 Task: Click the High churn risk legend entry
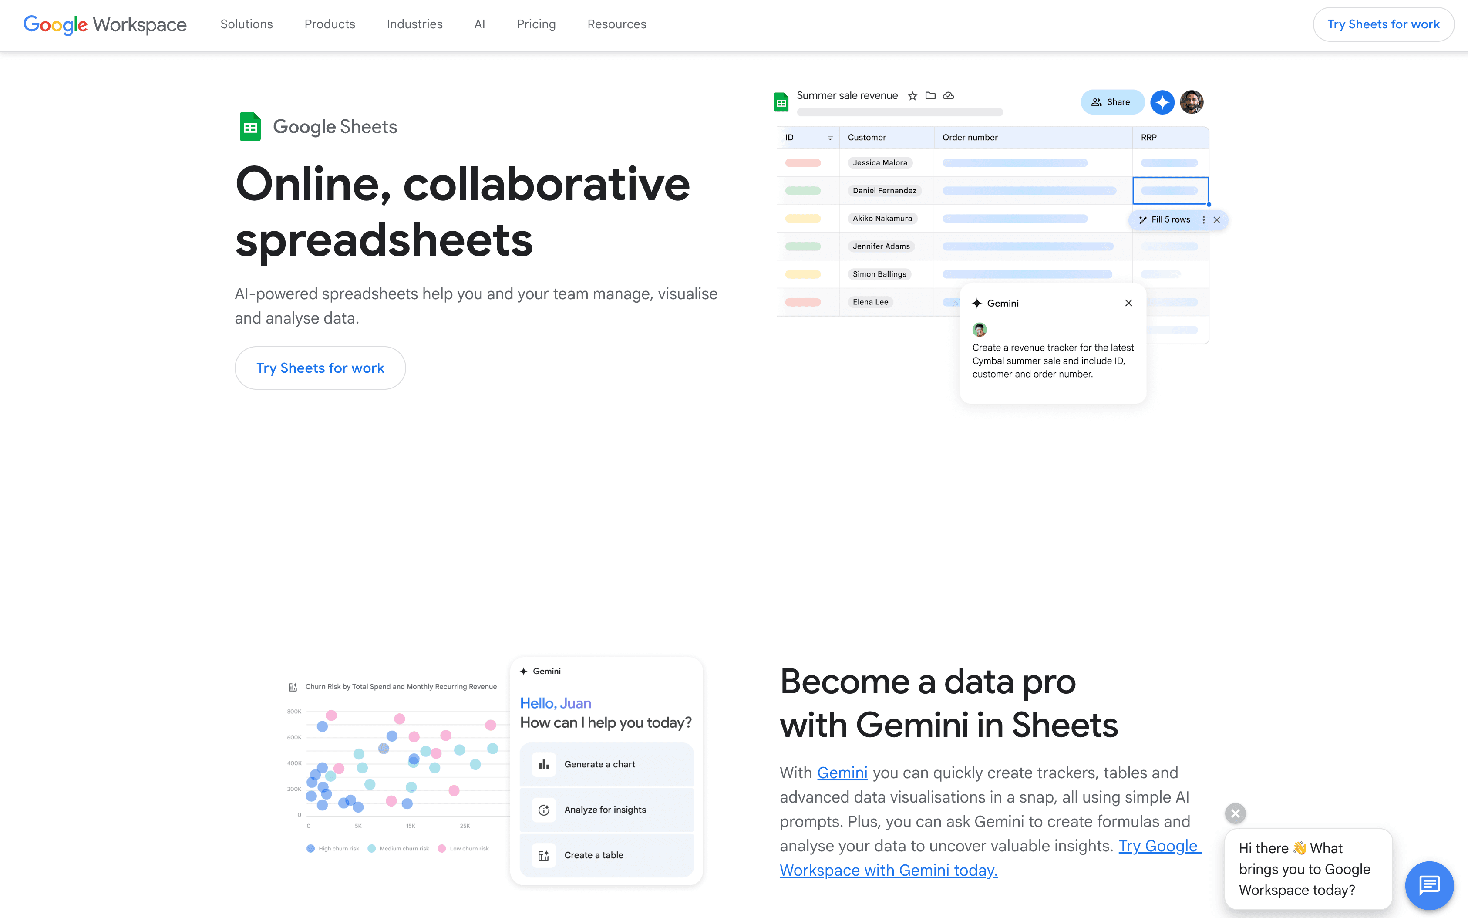pyautogui.click(x=333, y=849)
